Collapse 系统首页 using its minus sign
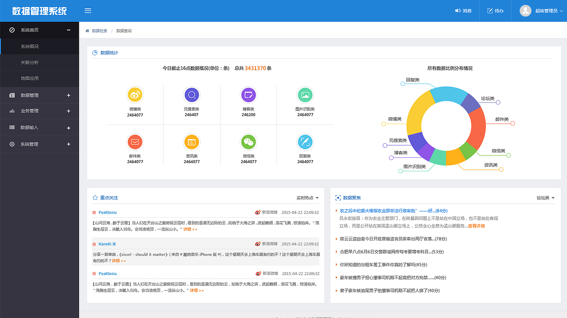Image resolution: width=567 pixels, height=318 pixels. click(x=69, y=30)
